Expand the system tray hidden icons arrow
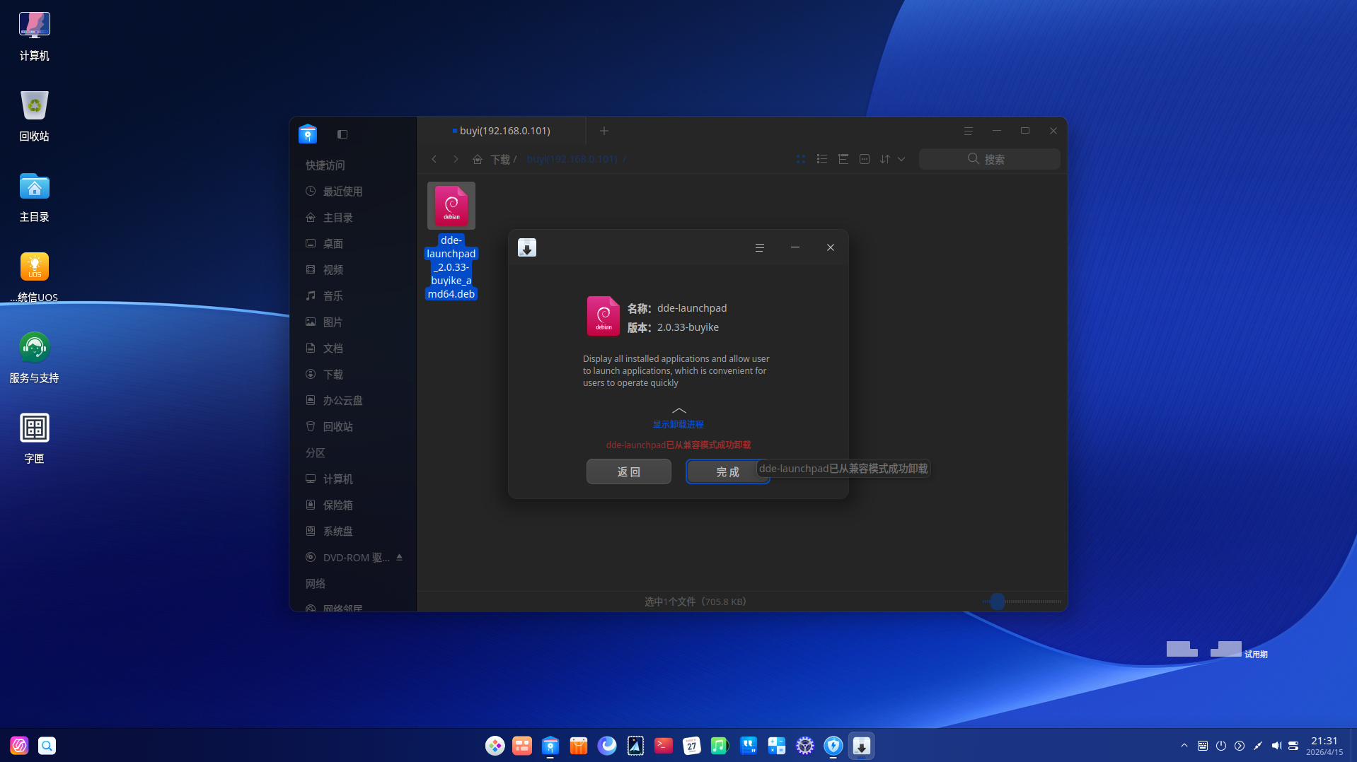1357x762 pixels. click(1184, 746)
